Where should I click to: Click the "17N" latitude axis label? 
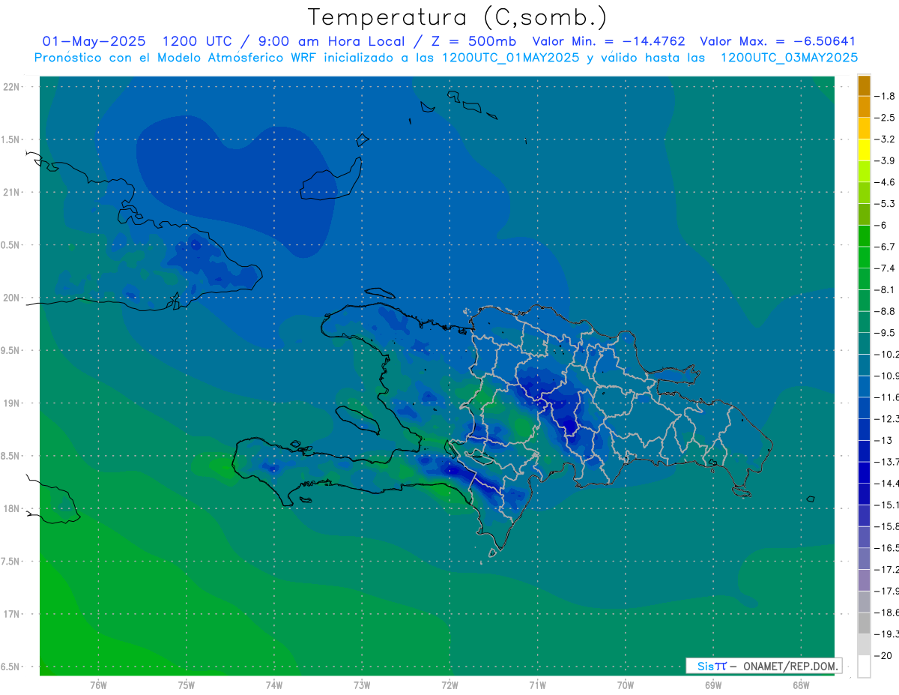tap(12, 614)
